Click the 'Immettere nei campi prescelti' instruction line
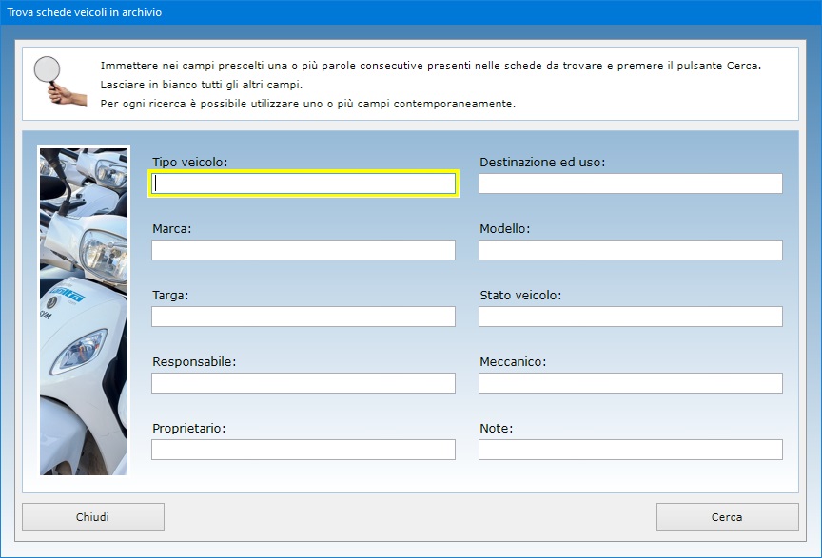822x558 pixels. (x=430, y=66)
